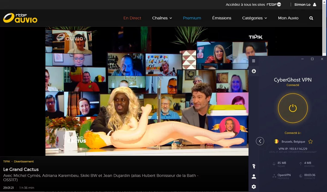Click the CyberGhost back arrow button

coord(260,141)
